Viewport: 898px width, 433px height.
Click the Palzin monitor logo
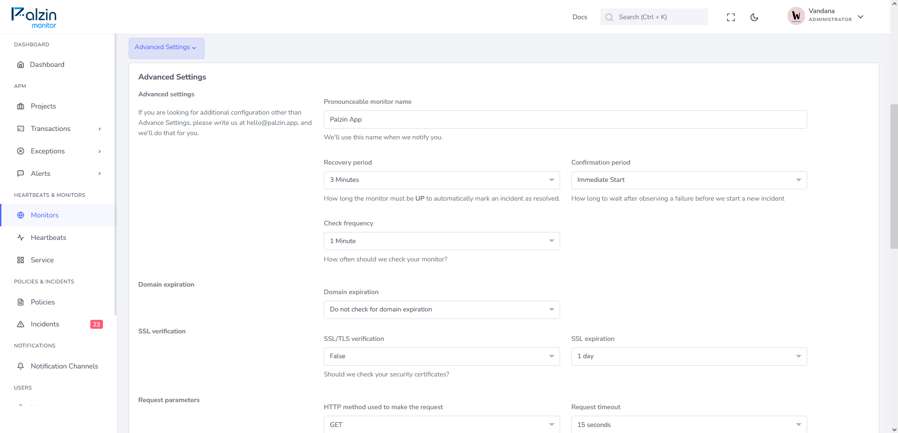pyautogui.click(x=34, y=18)
